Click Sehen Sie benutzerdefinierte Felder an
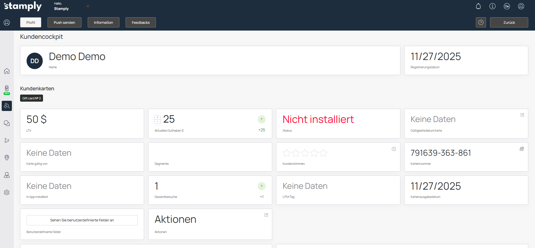 tap(82, 220)
